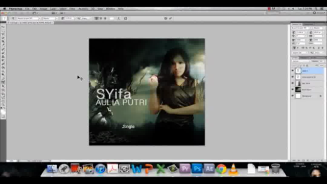
Task: Click the Color swatch in Character panel
Action: (x=318, y=43)
